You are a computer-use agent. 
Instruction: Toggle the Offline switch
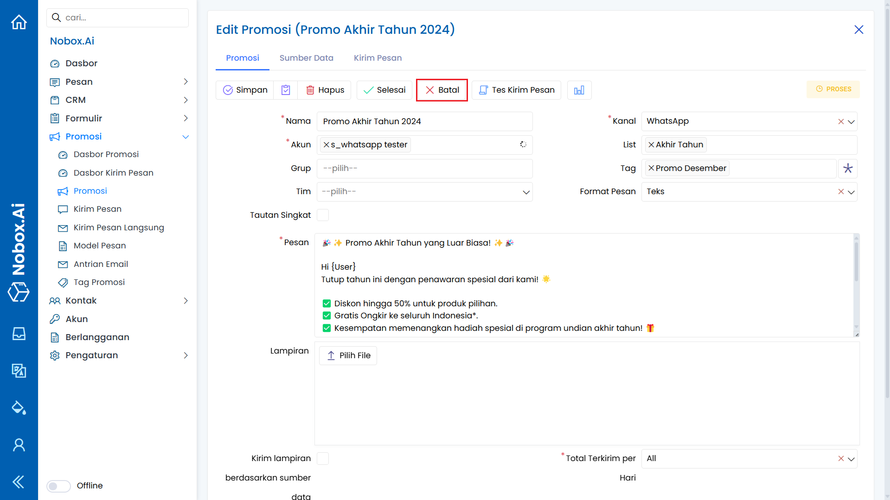pyautogui.click(x=59, y=486)
